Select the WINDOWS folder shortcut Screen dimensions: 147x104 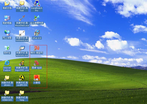(7, 93)
